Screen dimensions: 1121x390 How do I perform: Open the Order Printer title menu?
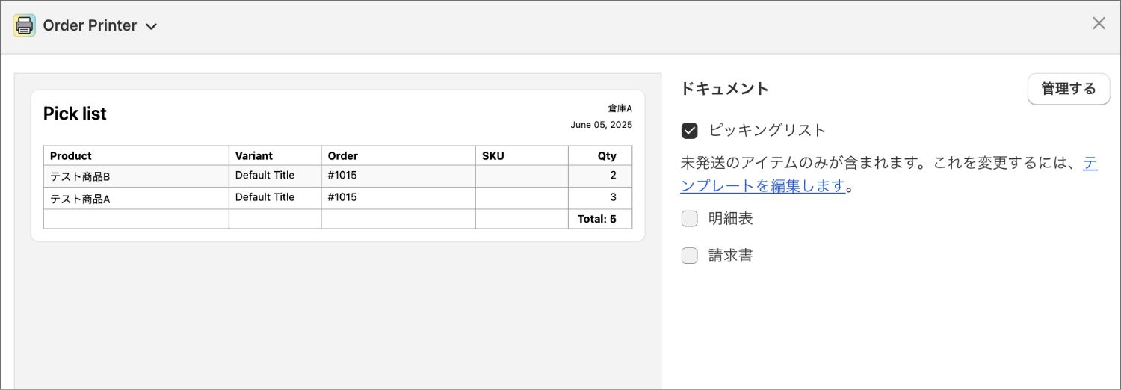point(90,25)
